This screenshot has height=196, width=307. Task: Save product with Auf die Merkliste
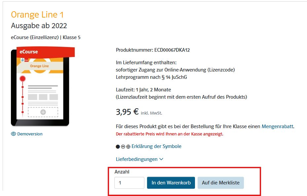(221, 183)
